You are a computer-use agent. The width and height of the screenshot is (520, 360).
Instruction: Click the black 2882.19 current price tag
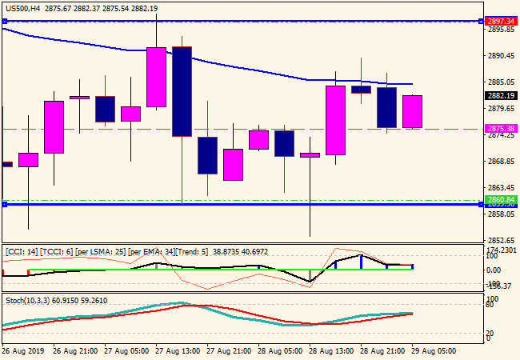[501, 95]
